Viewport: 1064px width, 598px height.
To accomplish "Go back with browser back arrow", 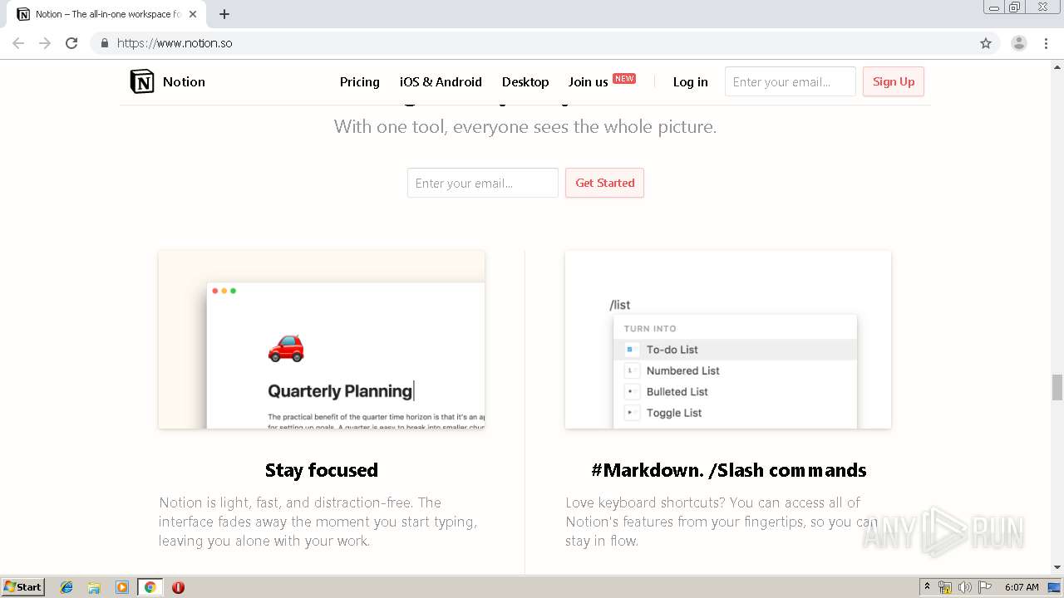I will pos(18,43).
